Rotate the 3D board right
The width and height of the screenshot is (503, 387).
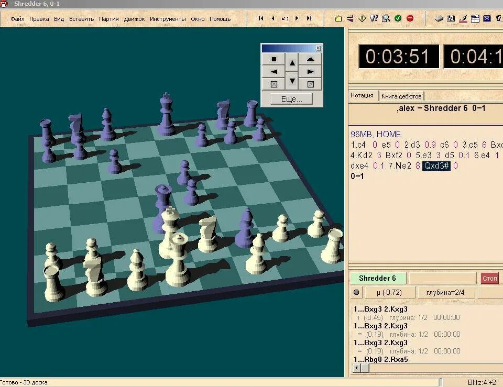tap(310, 72)
